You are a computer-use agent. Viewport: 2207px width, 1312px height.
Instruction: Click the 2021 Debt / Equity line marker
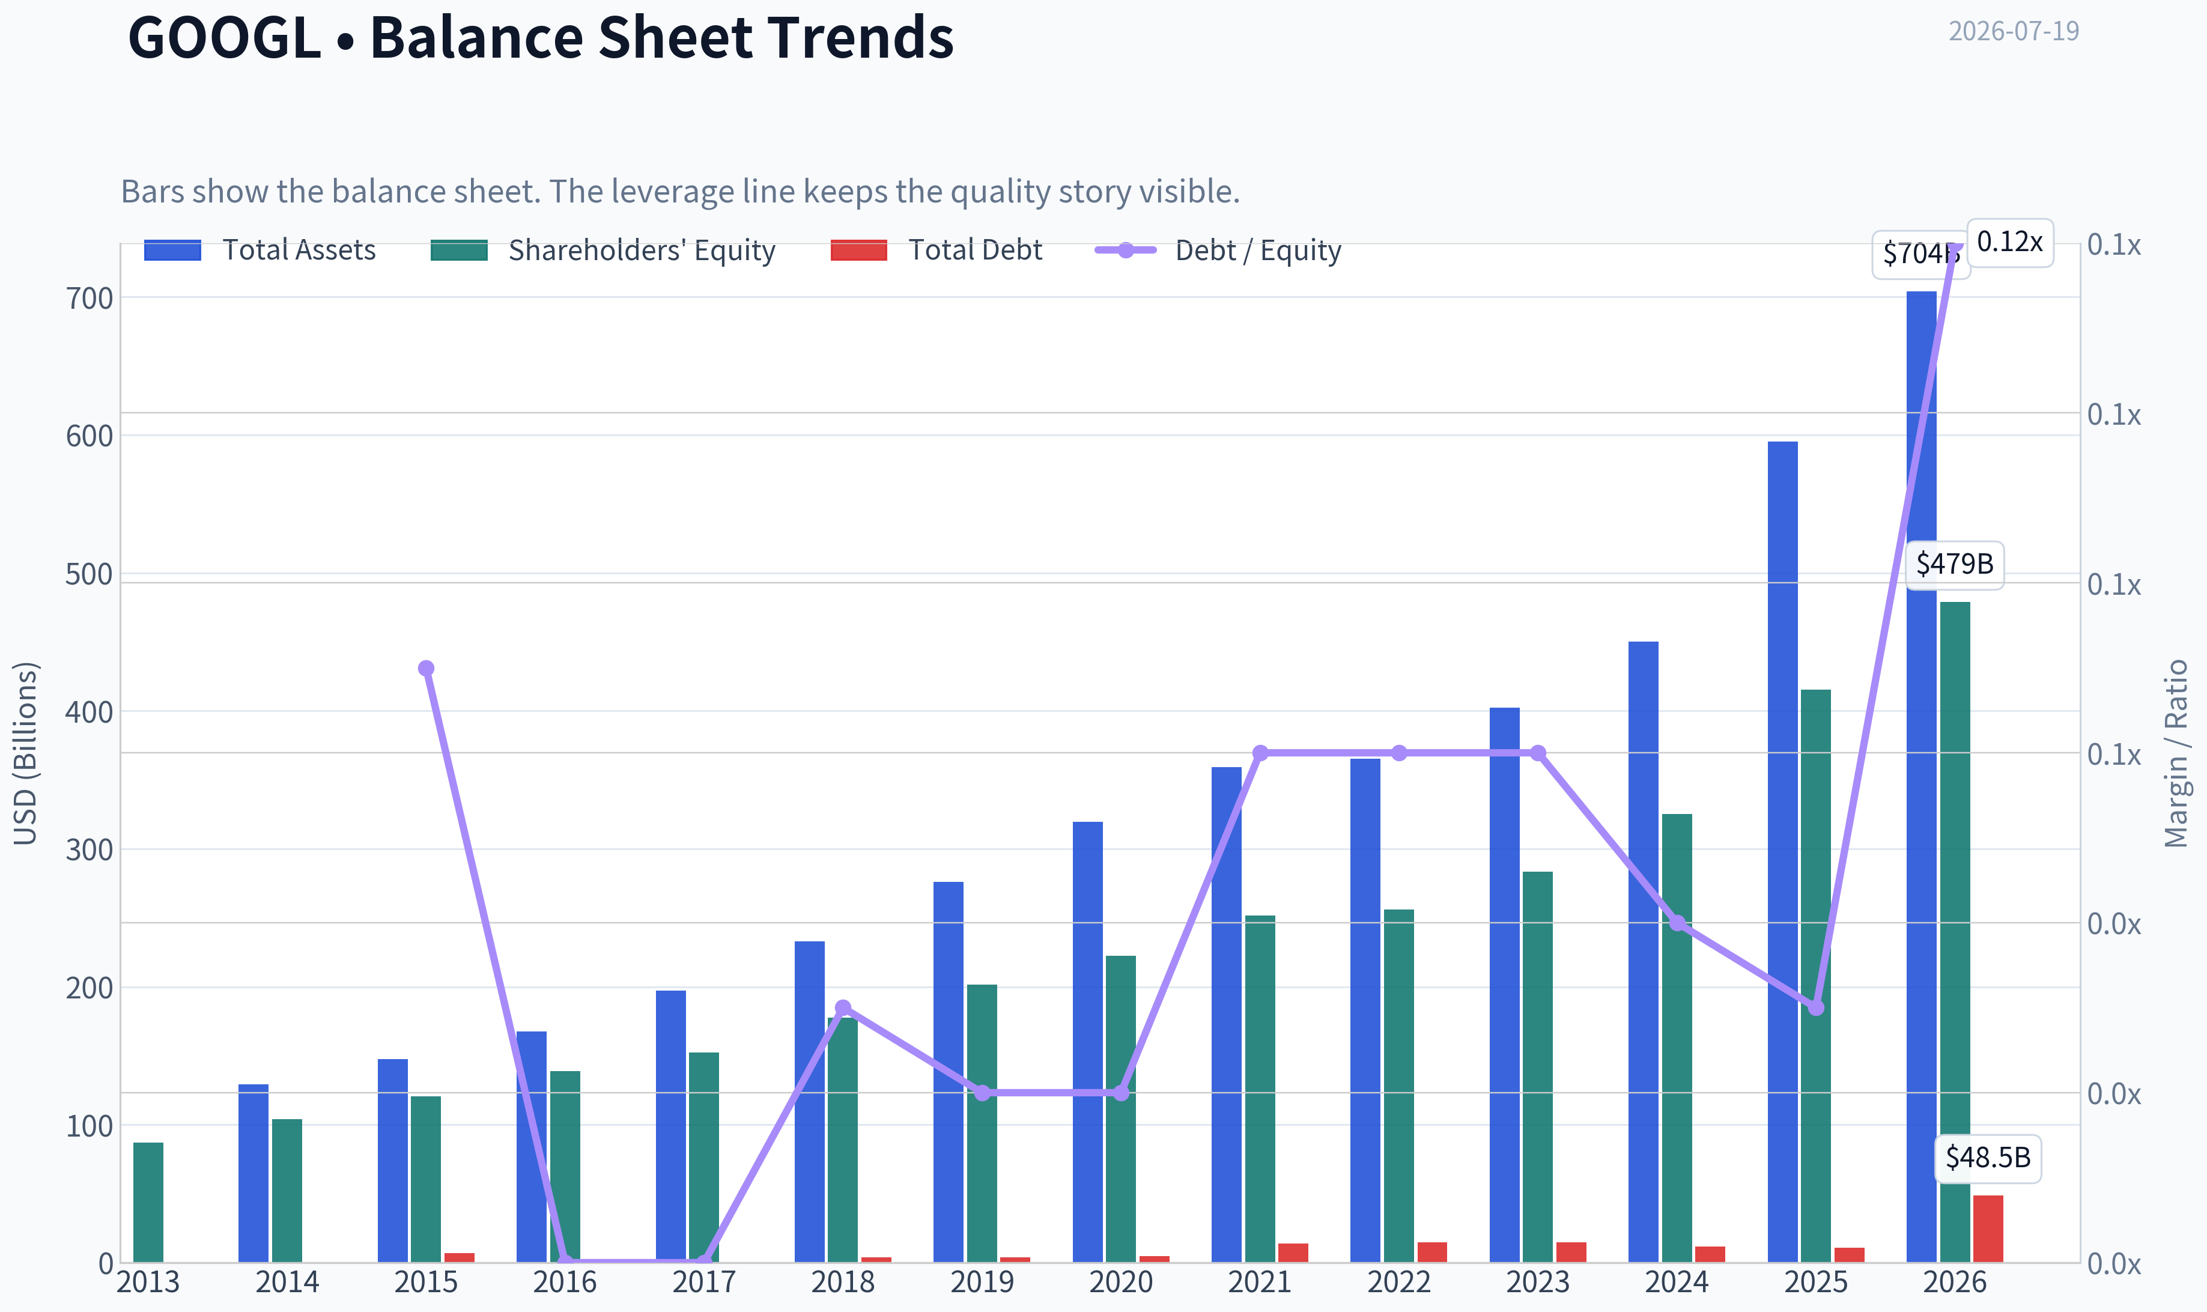pos(1260,753)
